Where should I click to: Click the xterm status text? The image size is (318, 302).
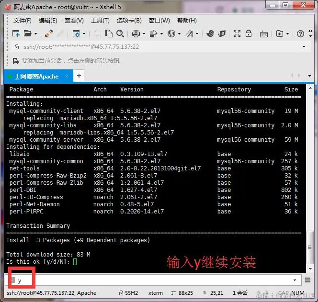click(x=156, y=293)
